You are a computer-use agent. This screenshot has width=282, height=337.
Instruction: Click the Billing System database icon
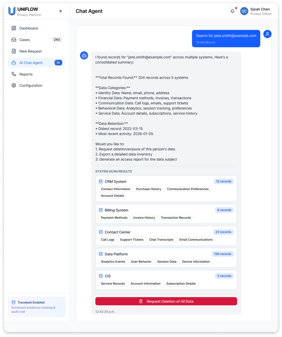coord(101,210)
